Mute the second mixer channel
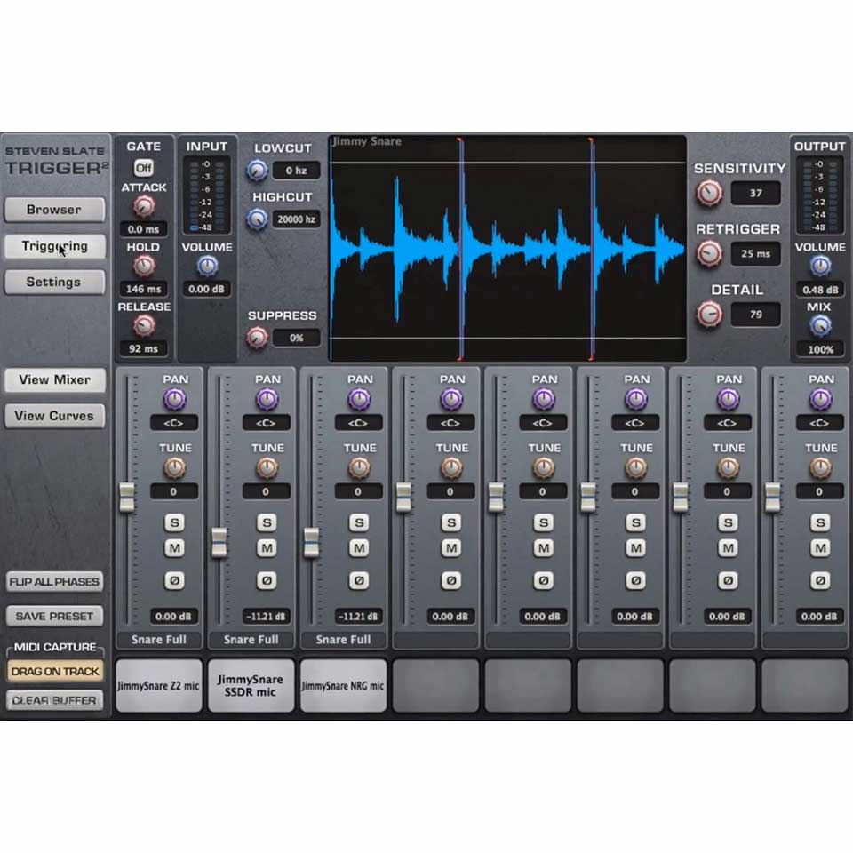Viewport: 853px width, 853px height. click(x=267, y=548)
